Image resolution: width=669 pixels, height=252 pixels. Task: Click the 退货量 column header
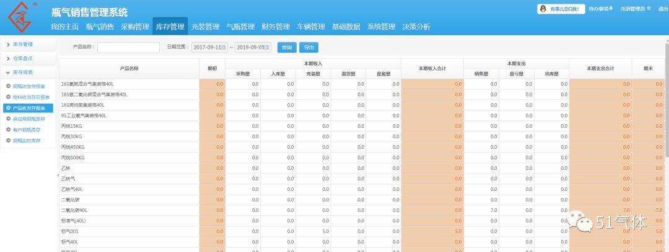[348, 73]
